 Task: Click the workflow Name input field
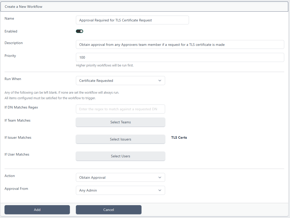click(132, 20)
